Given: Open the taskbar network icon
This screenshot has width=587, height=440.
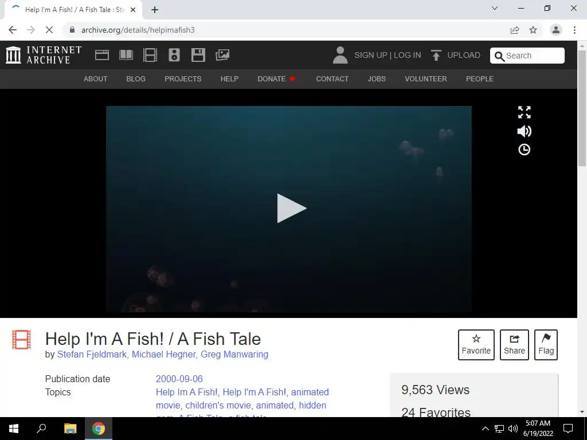Looking at the screenshot, I should [499, 429].
